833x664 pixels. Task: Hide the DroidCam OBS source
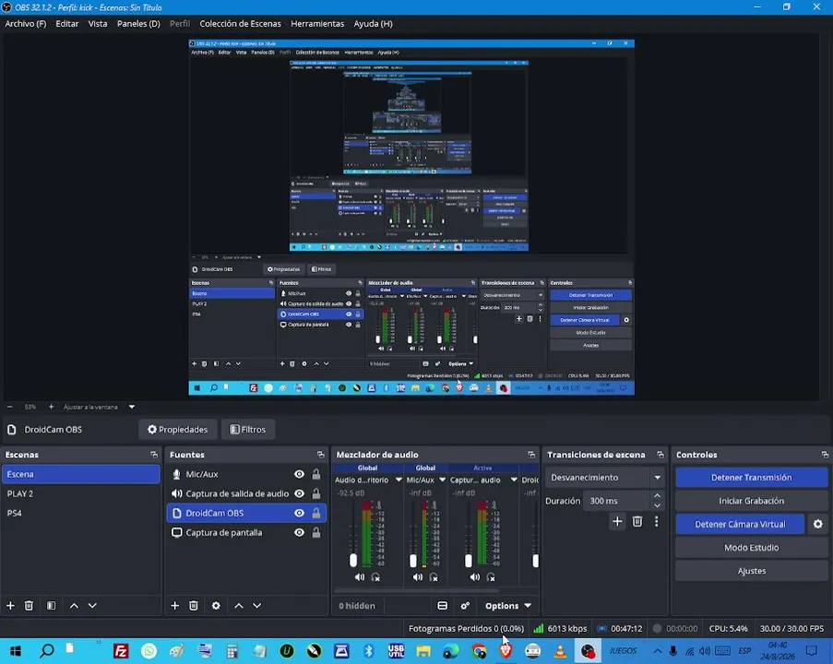point(300,513)
